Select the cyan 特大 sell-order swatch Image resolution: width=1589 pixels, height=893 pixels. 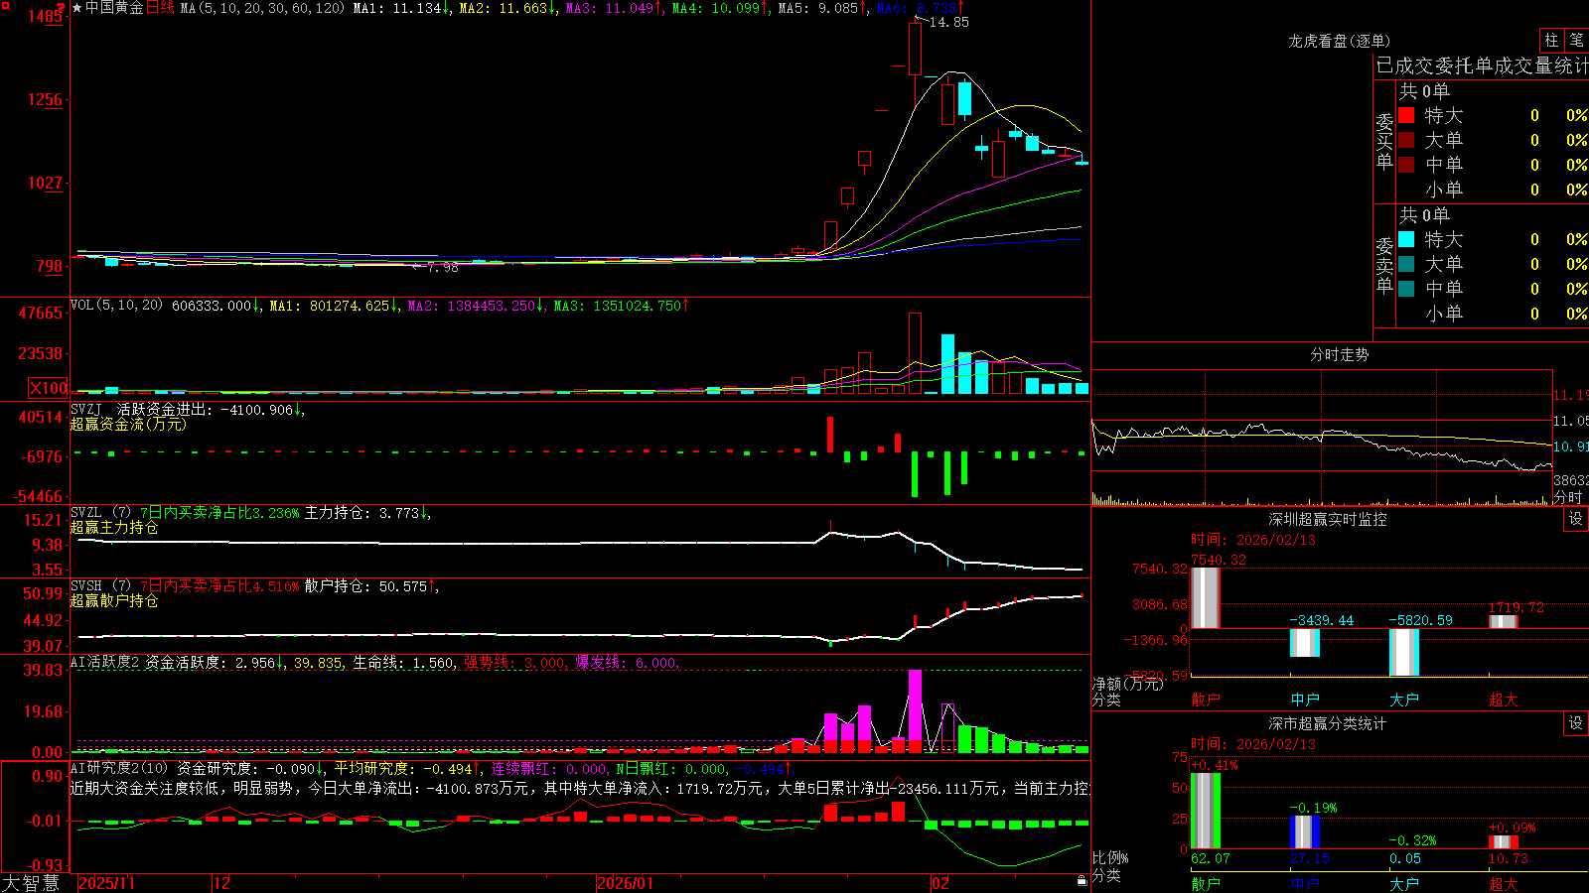(x=1406, y=239)
